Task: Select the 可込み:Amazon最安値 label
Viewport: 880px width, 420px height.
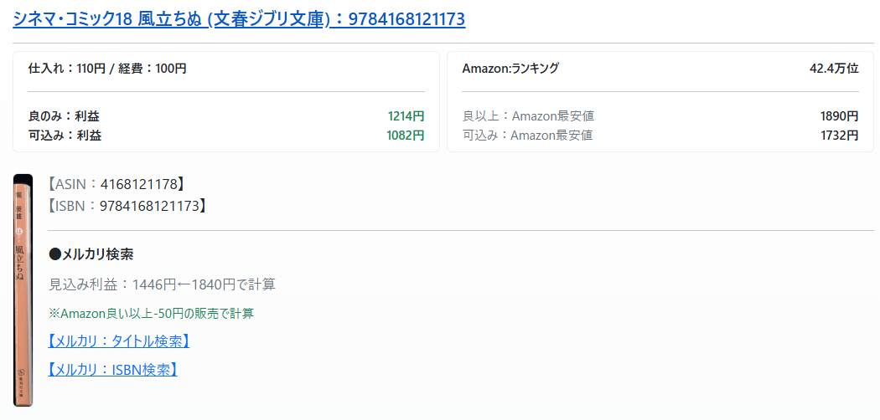Action: click(x=528, y=135)
